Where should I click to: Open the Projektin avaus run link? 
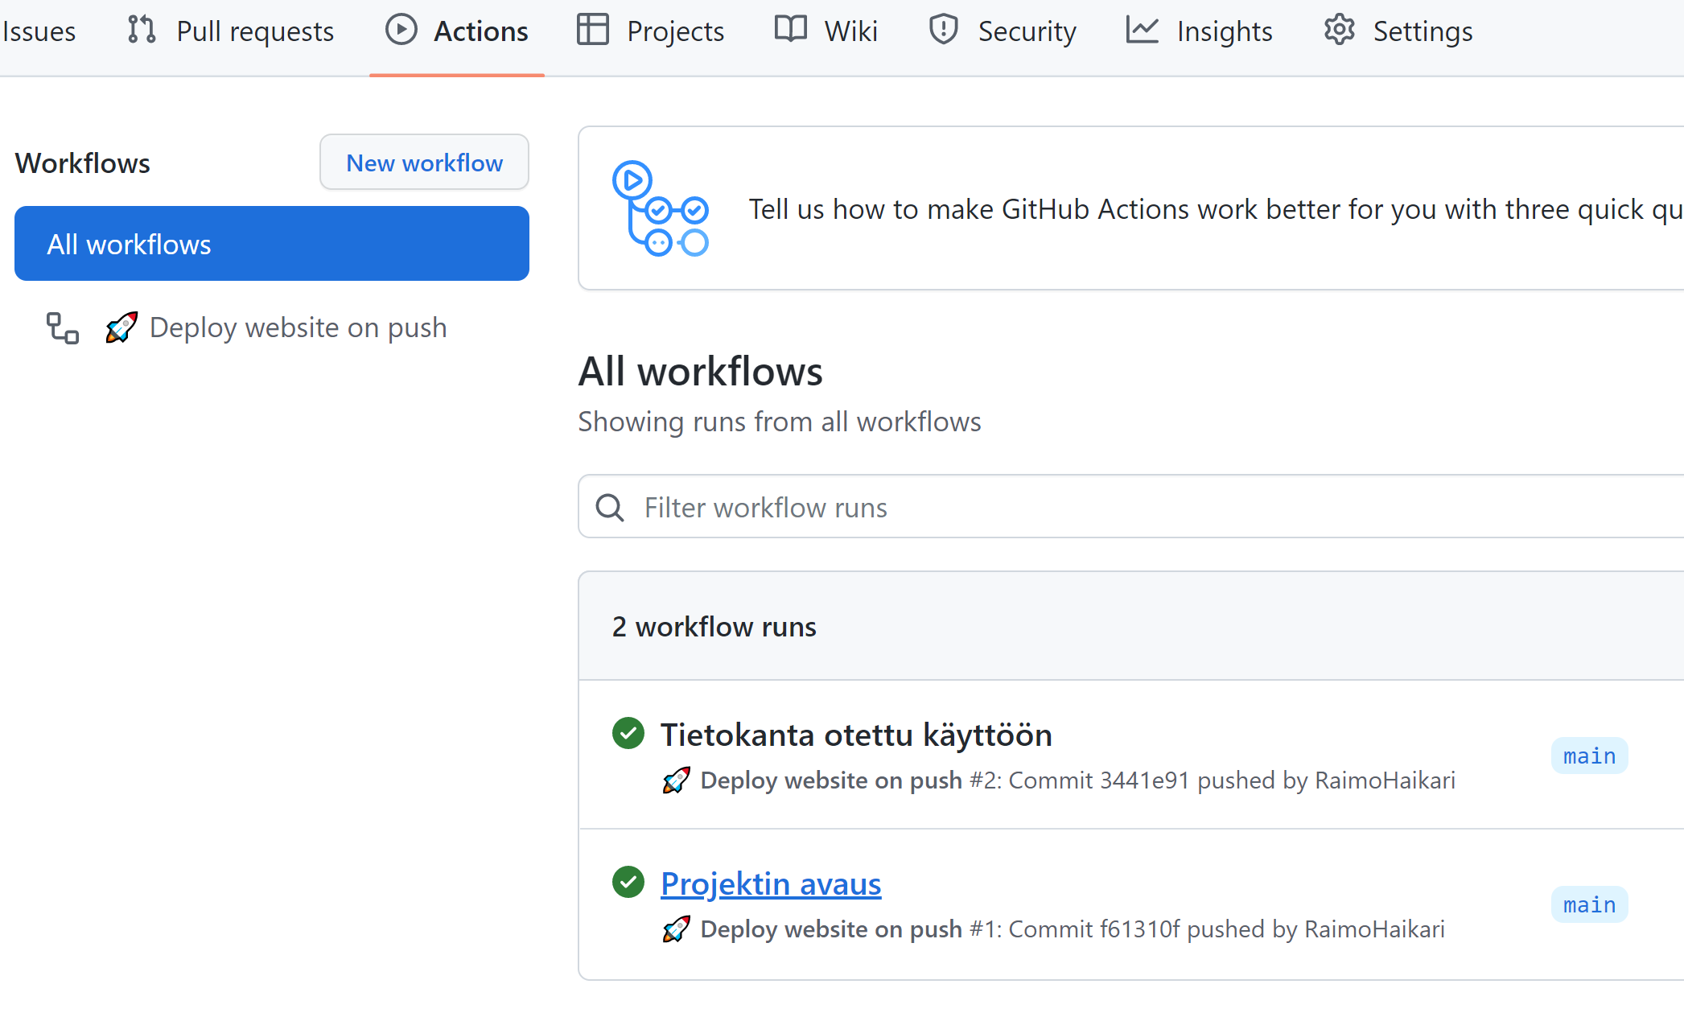[771, 883]
